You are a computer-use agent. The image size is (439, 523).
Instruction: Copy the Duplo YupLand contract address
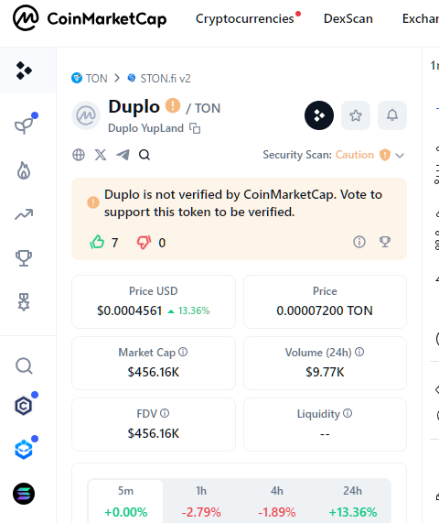click(x=195, y=128)
